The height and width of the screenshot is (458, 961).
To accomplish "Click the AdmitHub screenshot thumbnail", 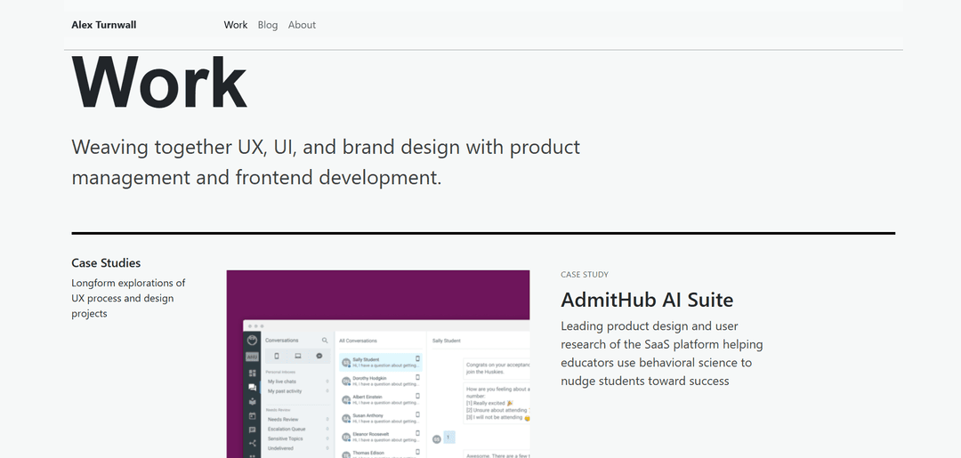I will pos(377,364).
